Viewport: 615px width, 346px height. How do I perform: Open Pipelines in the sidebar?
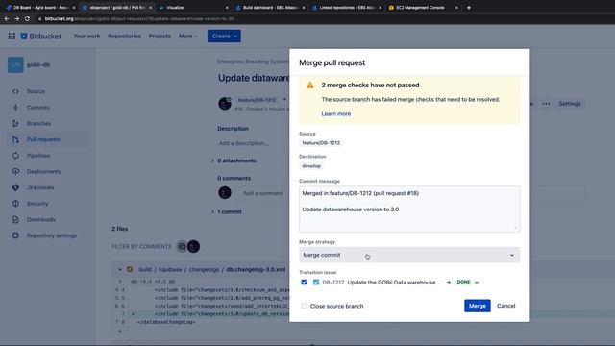(38, 156)
